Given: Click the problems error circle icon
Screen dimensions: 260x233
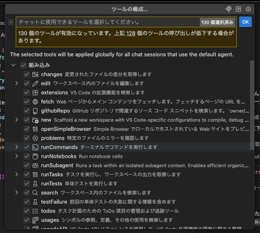Looking at the screenshot, I should click(35, 138).
